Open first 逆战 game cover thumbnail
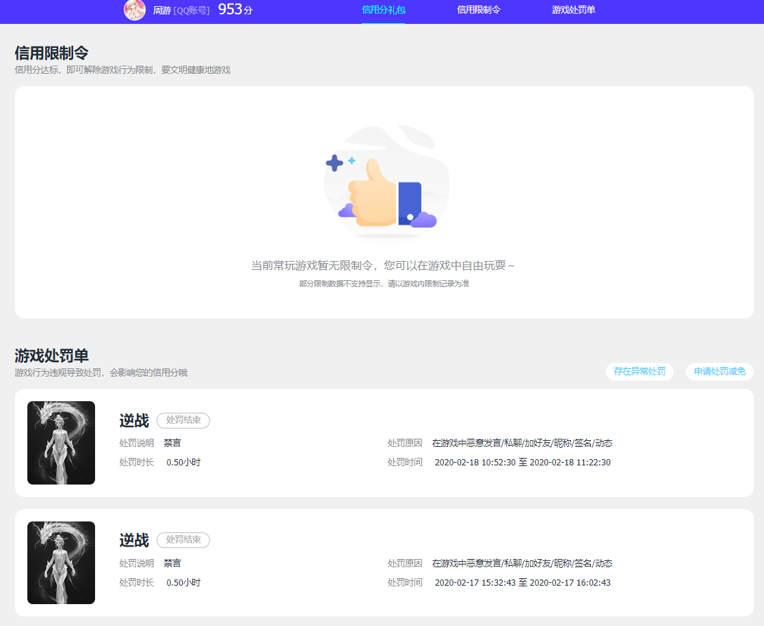Image resolution: width=764 pixels, height=626 pixels. coord(62,442)
